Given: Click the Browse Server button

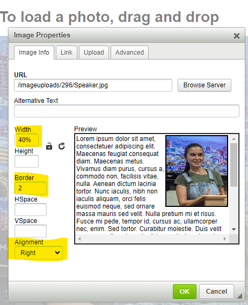Looking at the screenshot, I should tap(205, 85).
